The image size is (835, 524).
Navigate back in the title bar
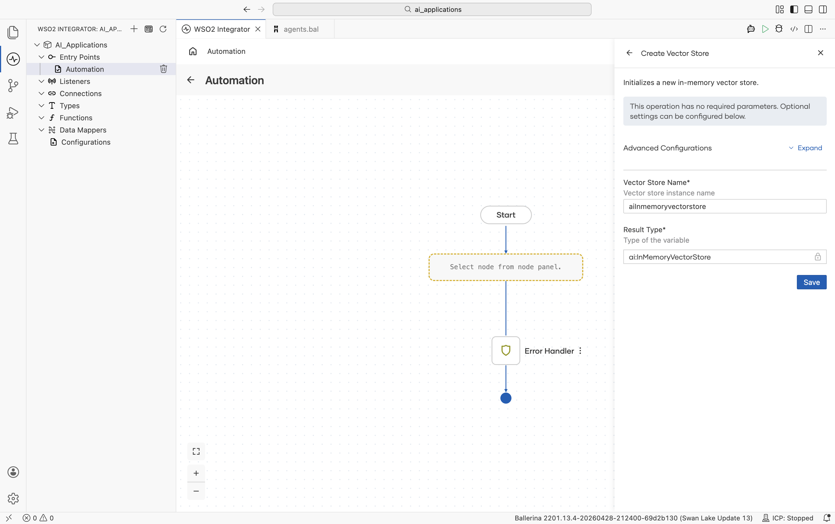(x=247, y=9)
